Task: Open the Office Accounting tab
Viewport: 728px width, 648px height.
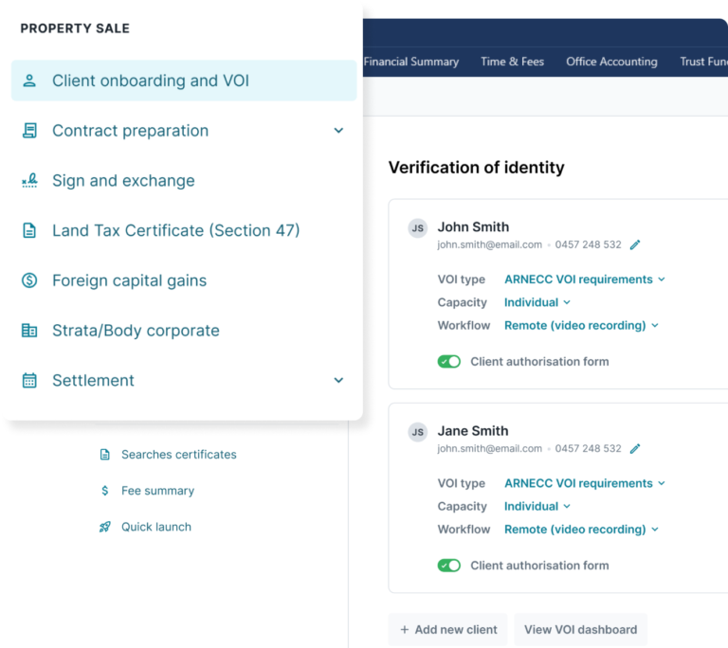Action: 611,62
